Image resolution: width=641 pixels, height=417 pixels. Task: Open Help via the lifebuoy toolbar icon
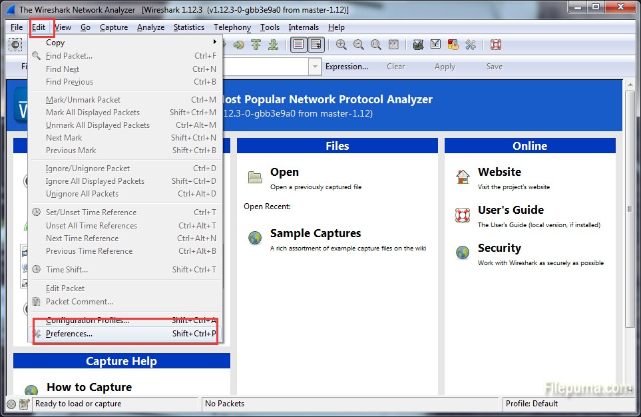click(495, 45)
